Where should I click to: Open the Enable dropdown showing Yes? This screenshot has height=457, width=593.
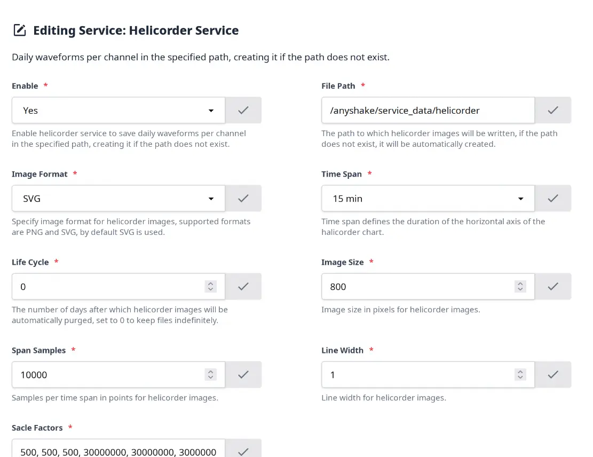point(118,110)
